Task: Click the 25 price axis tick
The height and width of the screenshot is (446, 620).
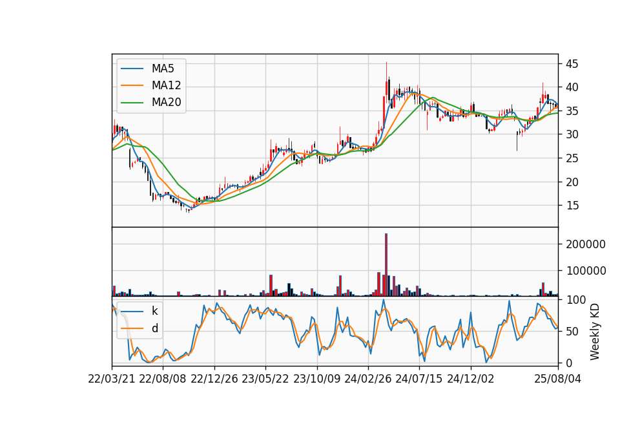Action: 572,158
